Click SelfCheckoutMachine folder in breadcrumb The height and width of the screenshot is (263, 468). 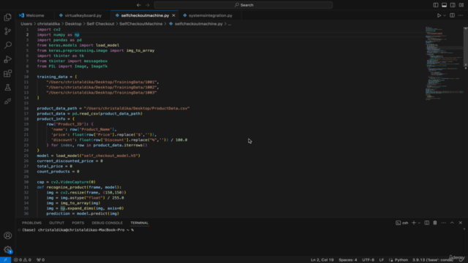point(141,24)
